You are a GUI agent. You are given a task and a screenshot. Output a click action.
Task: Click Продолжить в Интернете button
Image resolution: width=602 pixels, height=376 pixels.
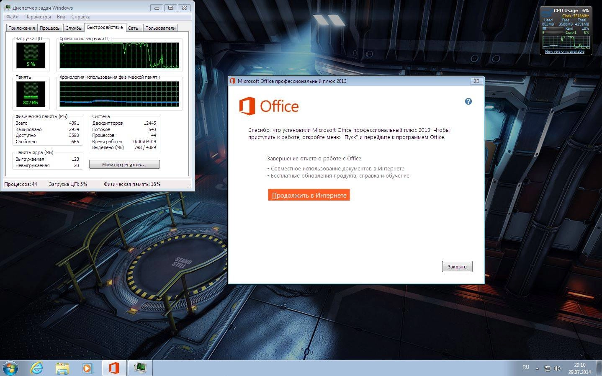[309, 195]
